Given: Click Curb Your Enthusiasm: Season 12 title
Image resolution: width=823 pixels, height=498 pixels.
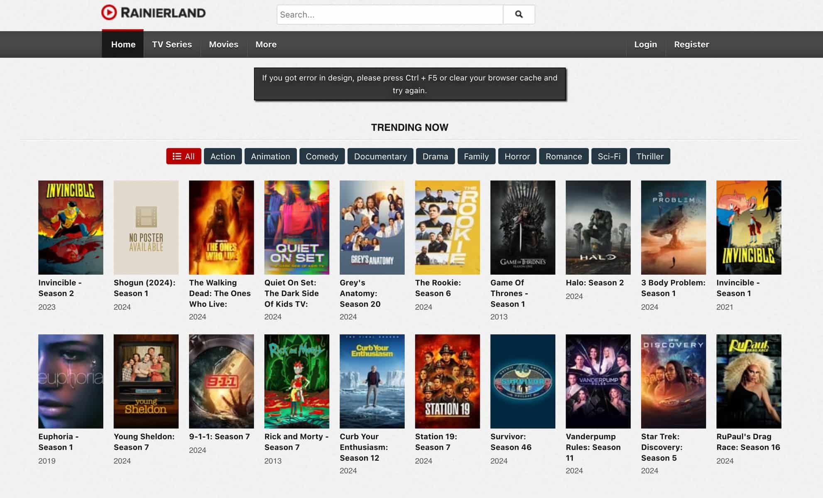Looking at the screenshot, I should 364,447.
